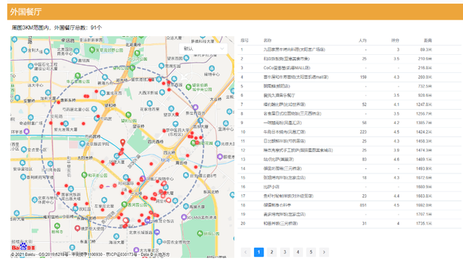Viewport: 463px width, 260px height.
Task: Click restaurant name in row 1
Action: 294,50
